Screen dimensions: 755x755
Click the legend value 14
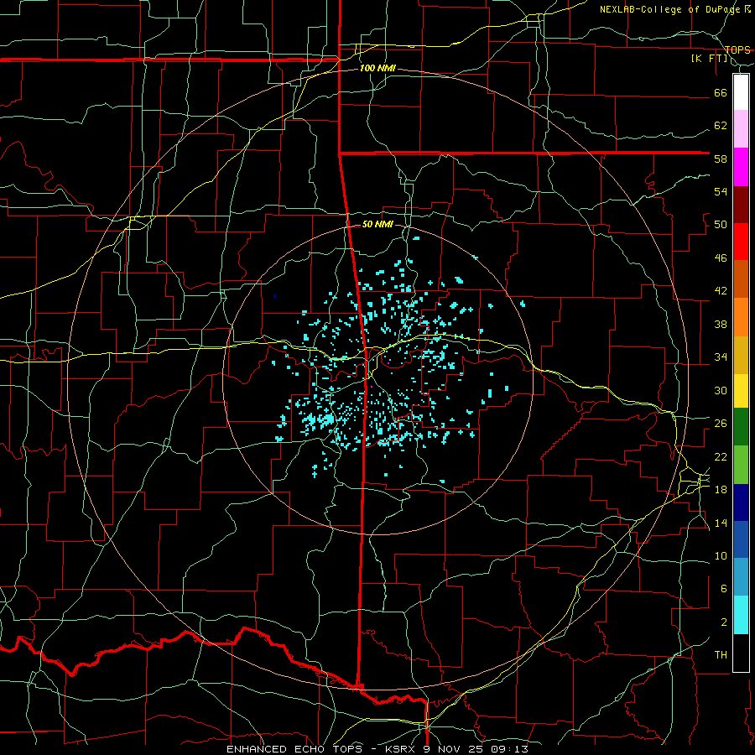(721, 523)
